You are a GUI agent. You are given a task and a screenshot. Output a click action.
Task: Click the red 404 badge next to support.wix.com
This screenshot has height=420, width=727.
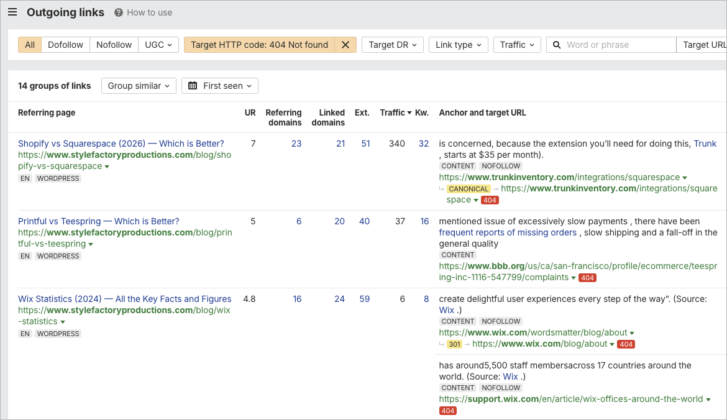[x=448, y=410]
